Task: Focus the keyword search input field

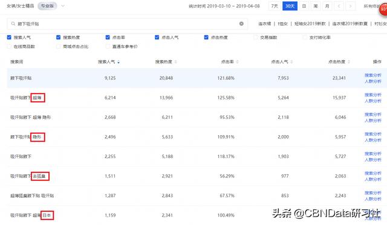Action: point(127,24)
